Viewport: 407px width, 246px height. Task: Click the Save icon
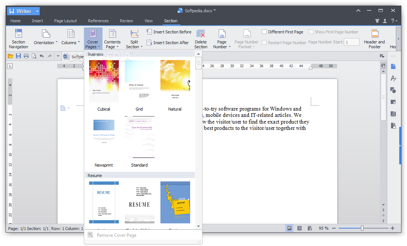click(x=18, y=56)
